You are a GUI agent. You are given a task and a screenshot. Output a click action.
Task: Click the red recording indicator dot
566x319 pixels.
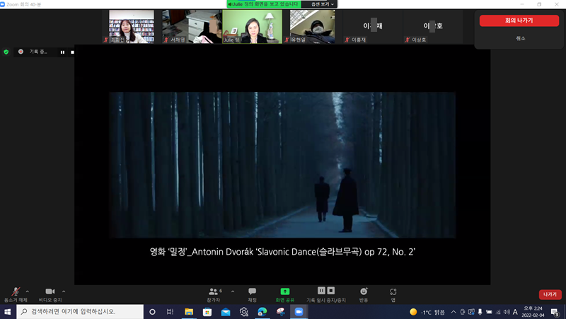(x=21, y=52)
